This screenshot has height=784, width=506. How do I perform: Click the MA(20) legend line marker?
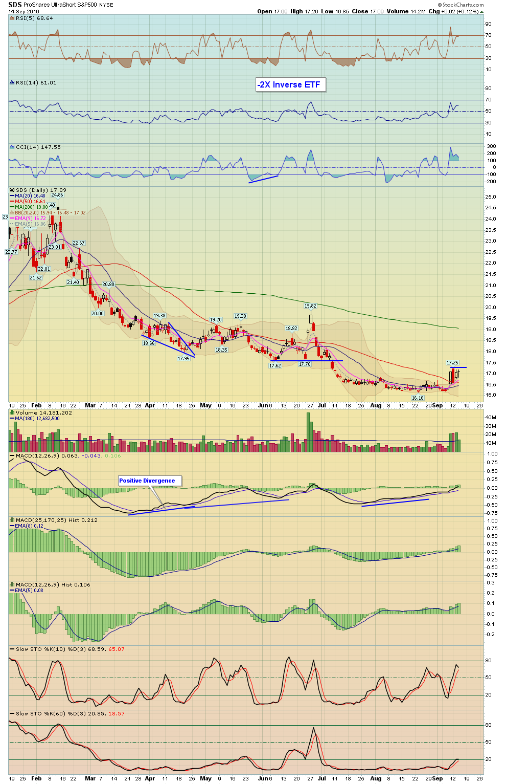click(x=12, y=196)
